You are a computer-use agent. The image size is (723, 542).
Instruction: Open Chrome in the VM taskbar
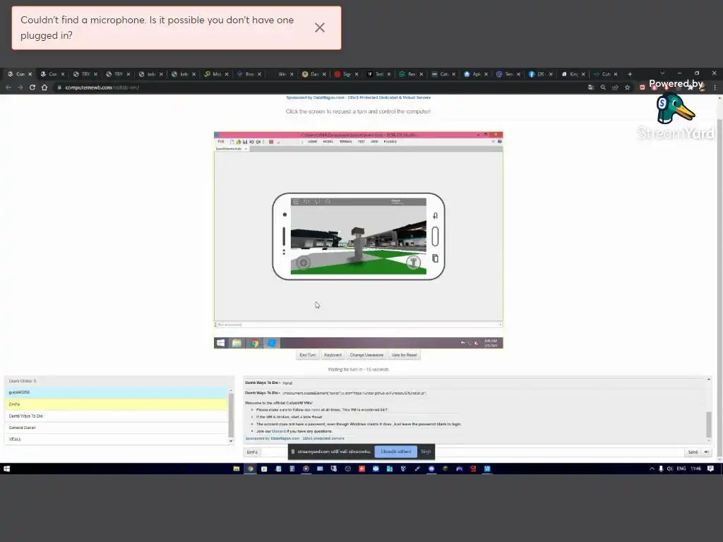tap(254, 343)
